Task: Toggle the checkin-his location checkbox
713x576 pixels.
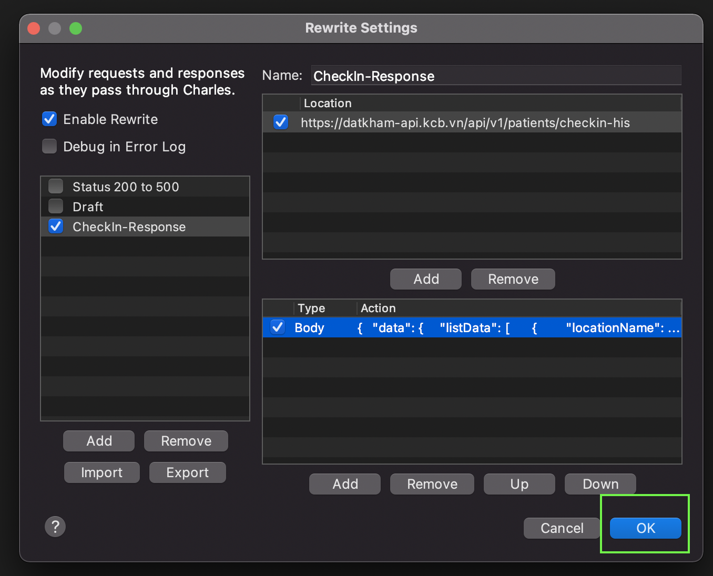Action: click(x=281, y=122)
